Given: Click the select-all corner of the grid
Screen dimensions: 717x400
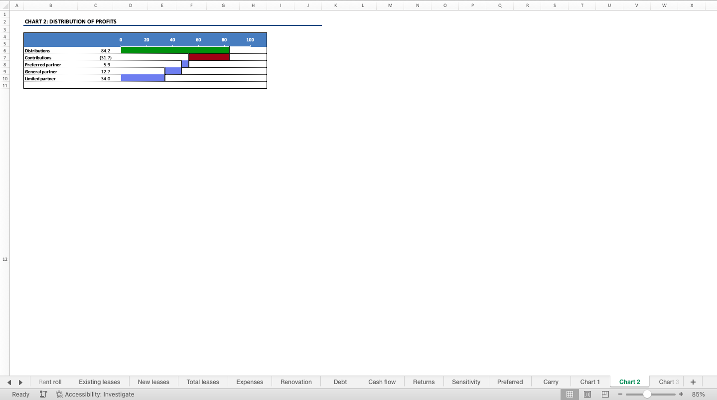Looking at the screenshot, I should pos(4,5).
